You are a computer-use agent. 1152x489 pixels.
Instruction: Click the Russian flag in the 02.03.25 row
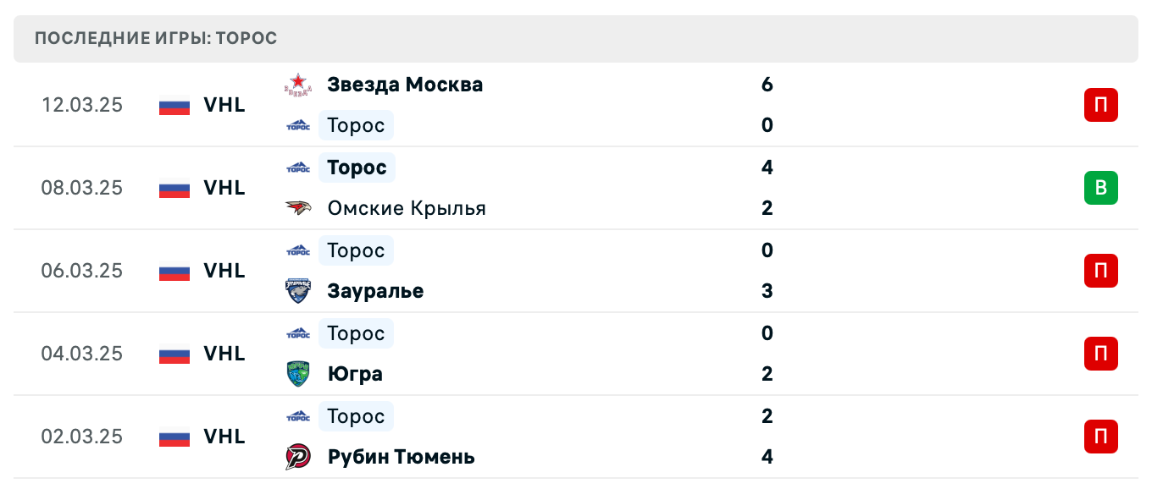click(x=173, y=437)
